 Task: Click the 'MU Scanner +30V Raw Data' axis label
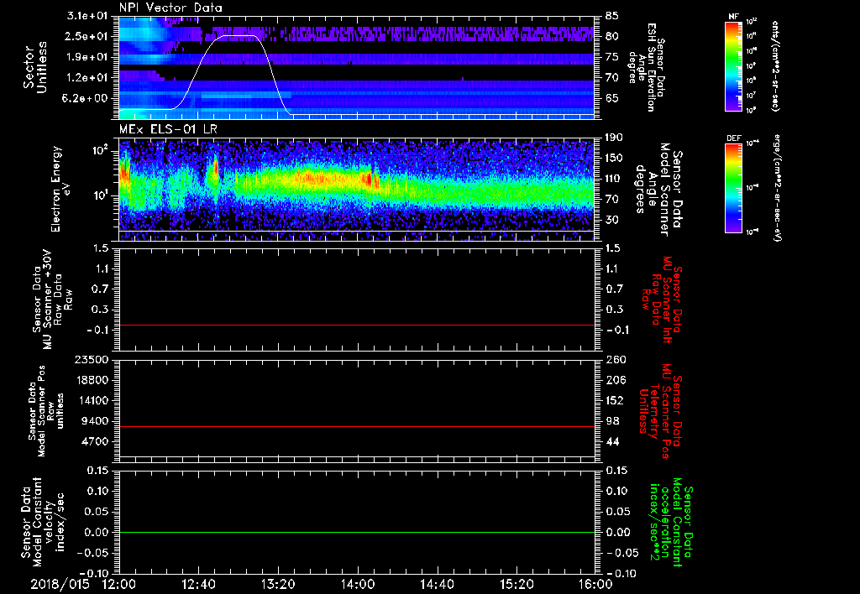point(52,300)
